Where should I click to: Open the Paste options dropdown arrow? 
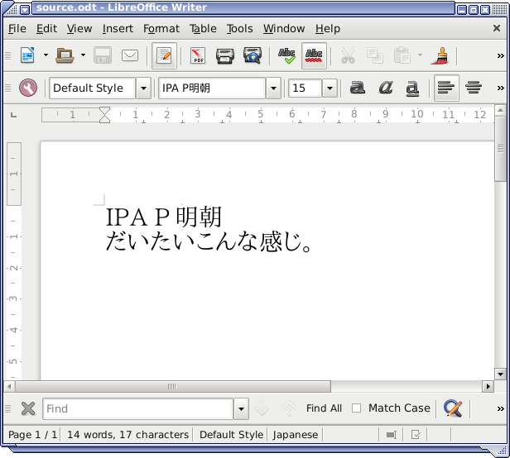click(x=421, y=55)
